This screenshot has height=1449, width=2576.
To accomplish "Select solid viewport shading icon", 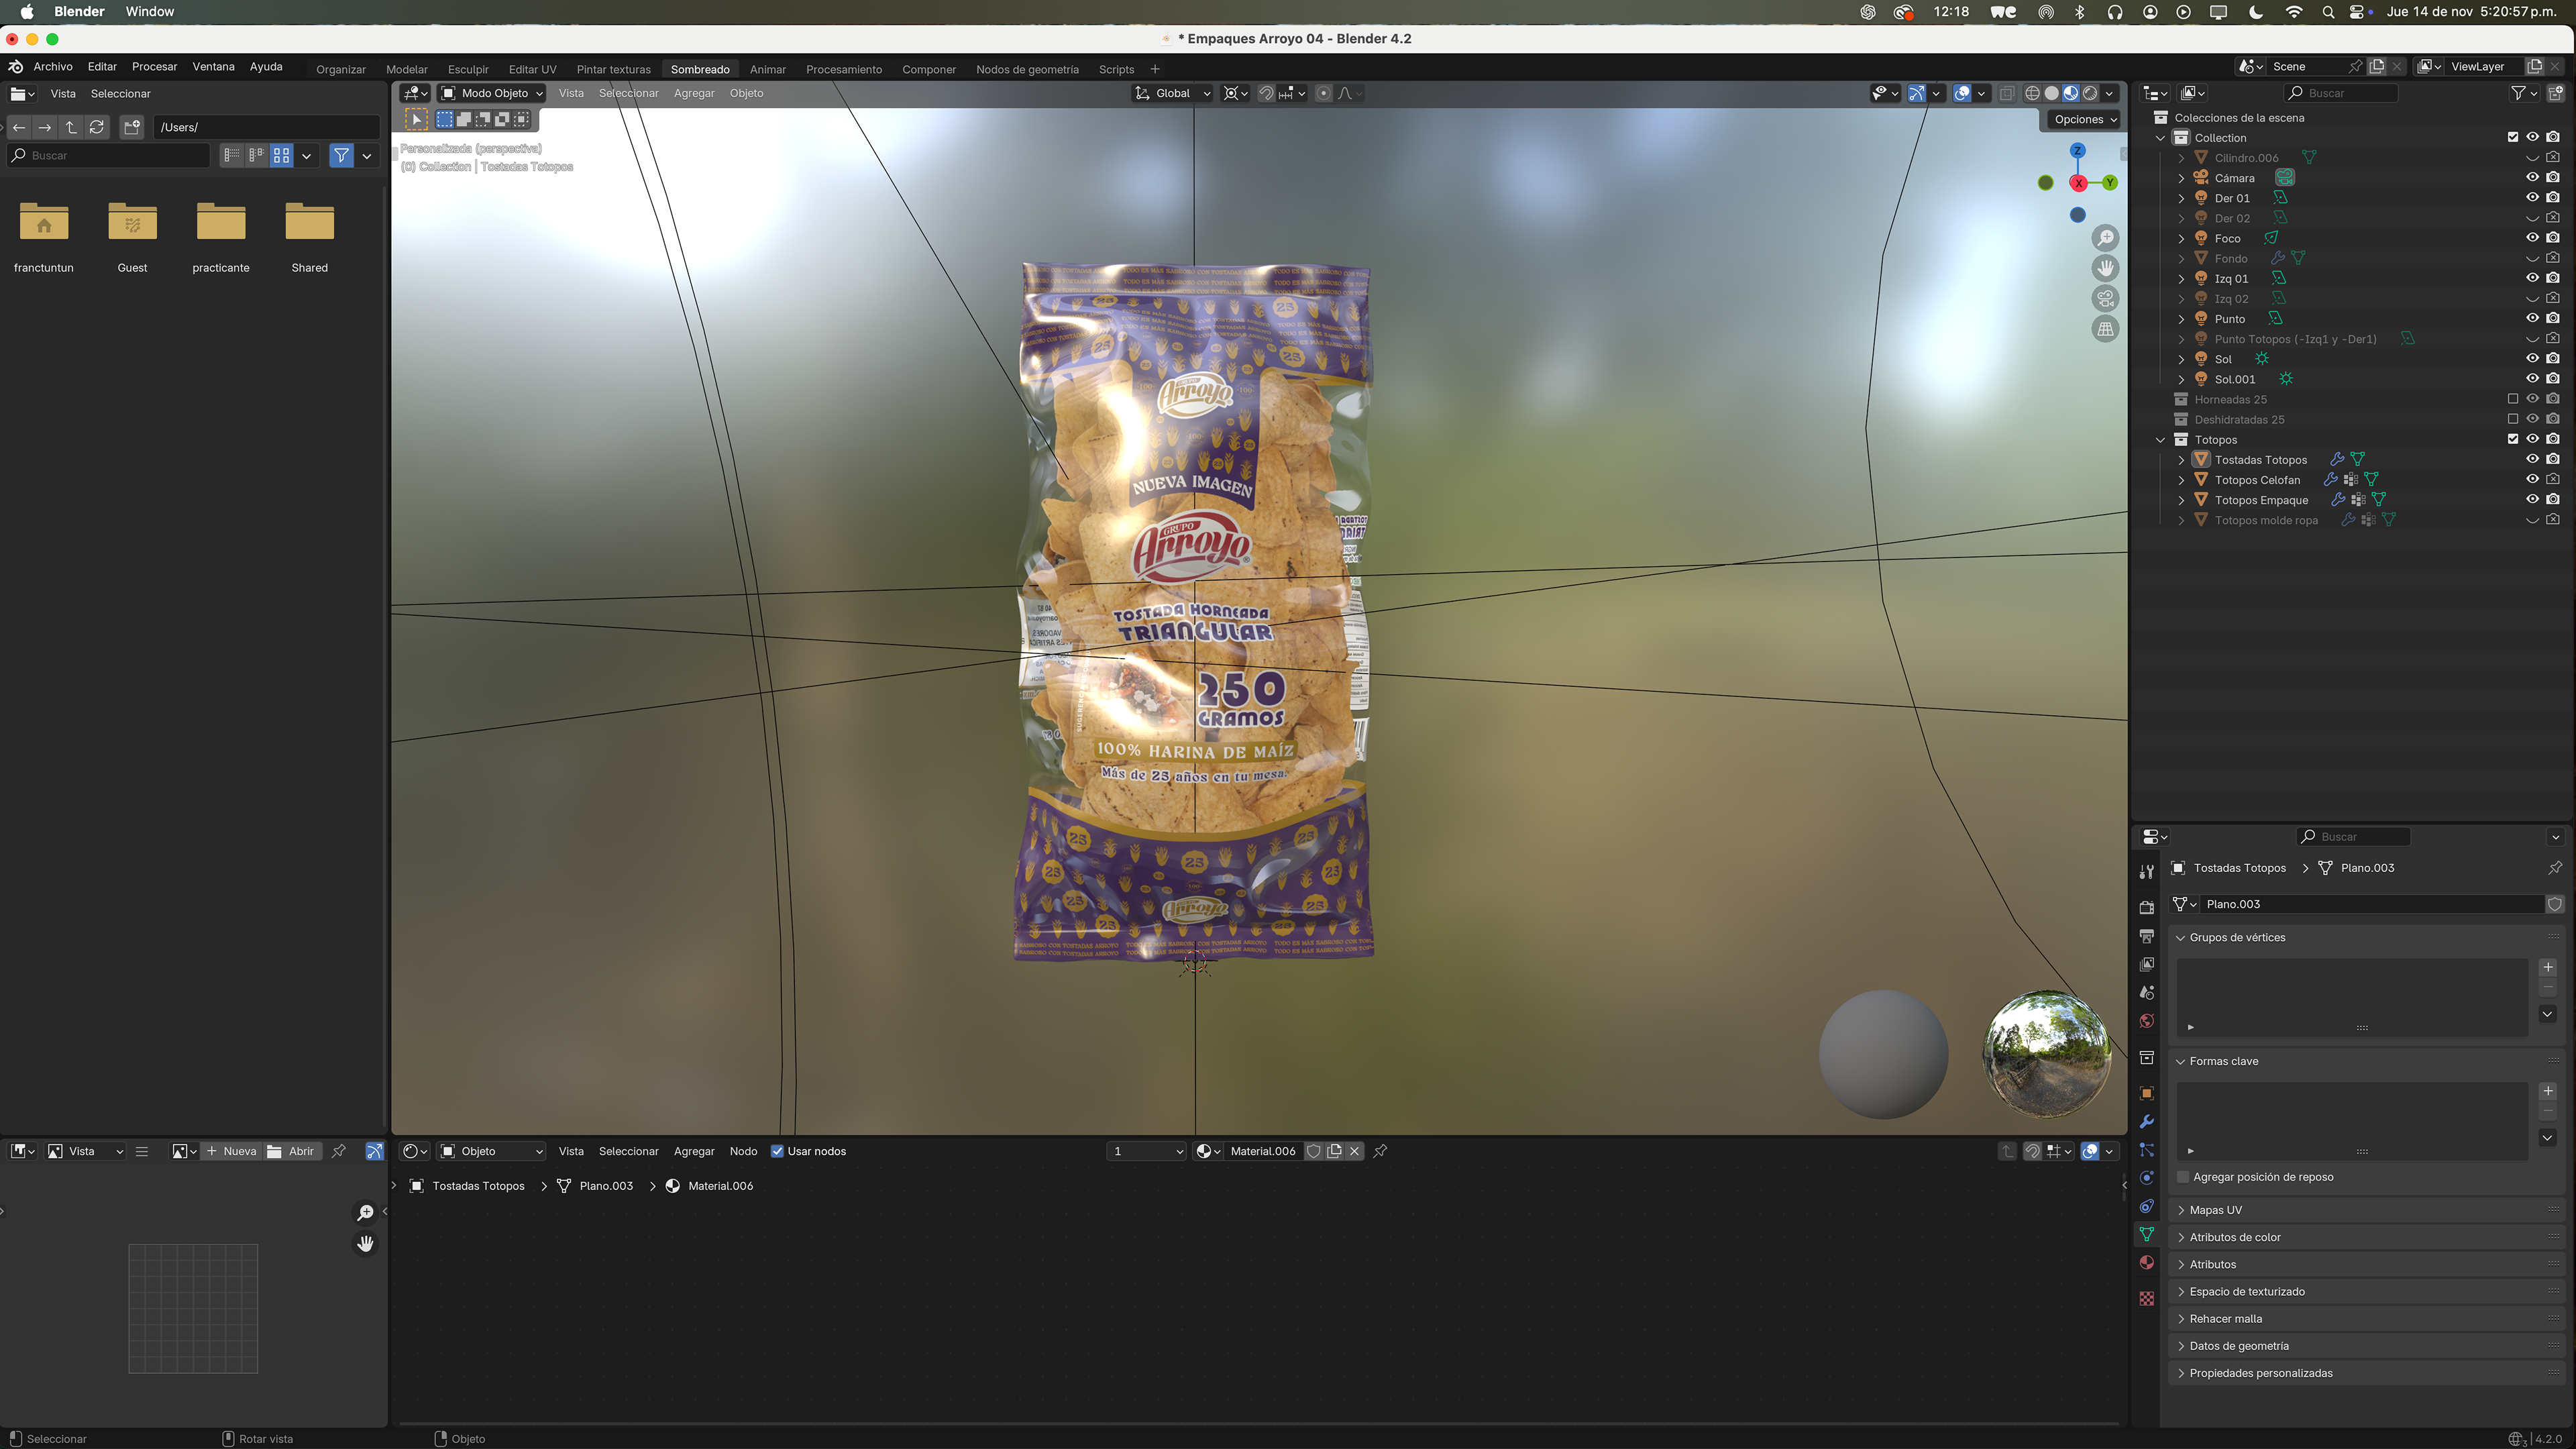I will pos(2051,93).
